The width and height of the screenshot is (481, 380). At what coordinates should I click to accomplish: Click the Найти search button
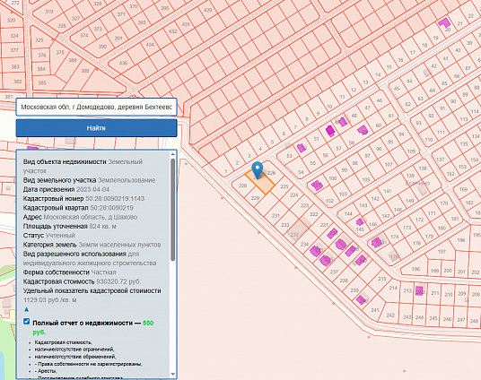pyautogui.click(x=96, y=128)
